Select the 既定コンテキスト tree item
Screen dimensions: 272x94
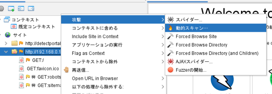(x=37, y=27)
